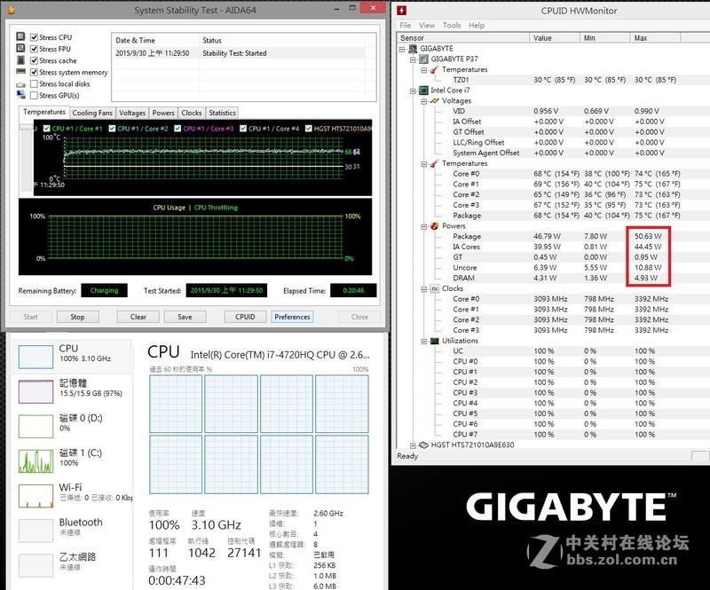Expand the HGST HTS721010A9E630 node
710x590 pixels.
point(414,446)
